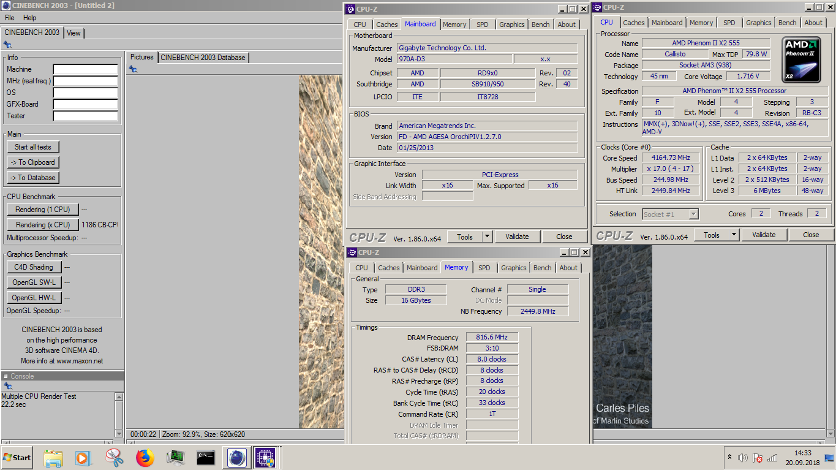Screen dimensions: 836x470
Task: Click the CPU-Z icon in the Memory window title bar
Action: (352, 252)
